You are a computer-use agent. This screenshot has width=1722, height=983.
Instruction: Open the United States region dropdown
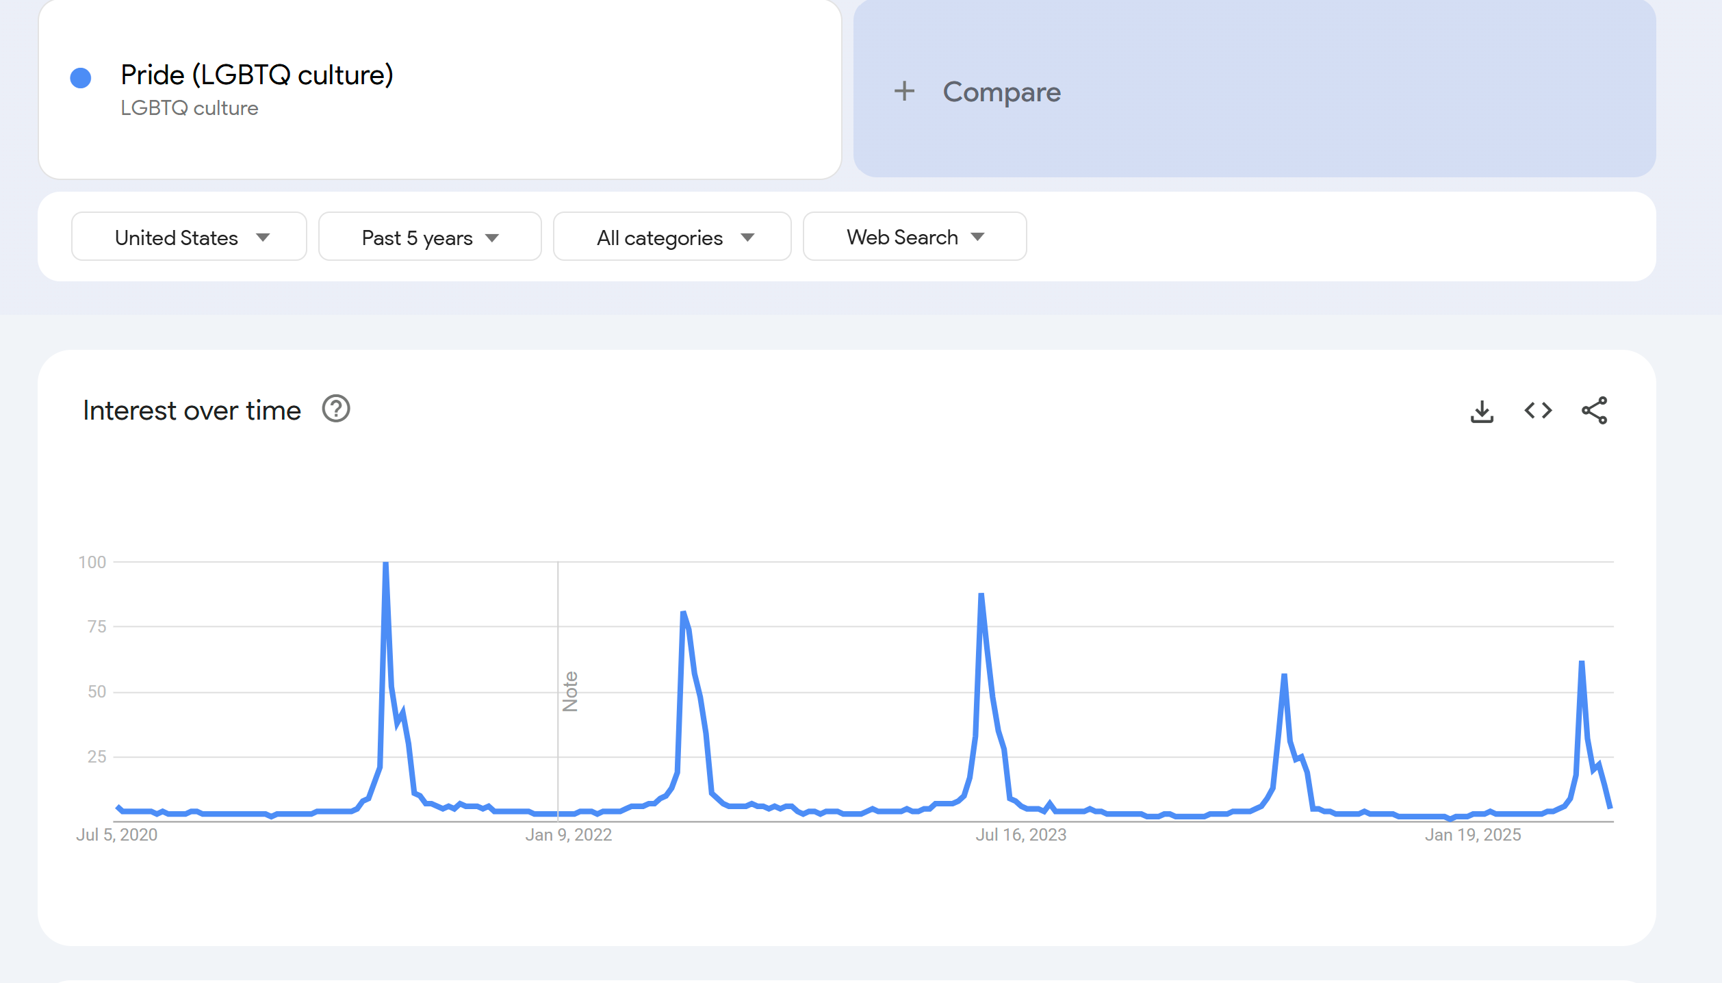(x=189, y=237)
